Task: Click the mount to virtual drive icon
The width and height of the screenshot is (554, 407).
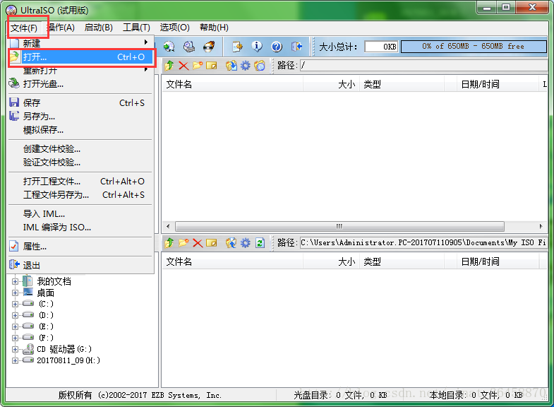Action: (x=189, y=47)
